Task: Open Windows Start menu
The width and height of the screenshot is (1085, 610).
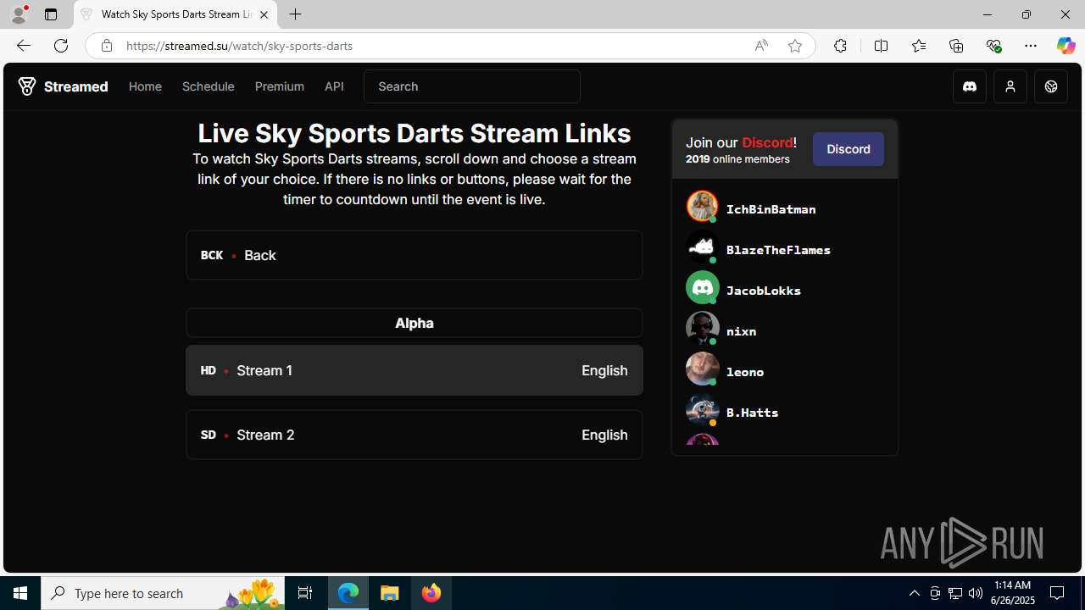Action: click(x=20, y=593)
